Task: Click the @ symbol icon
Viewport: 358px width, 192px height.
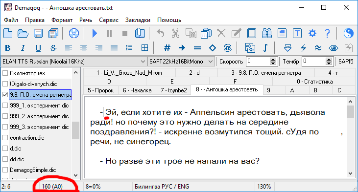Action: click(x=228, y=48)
